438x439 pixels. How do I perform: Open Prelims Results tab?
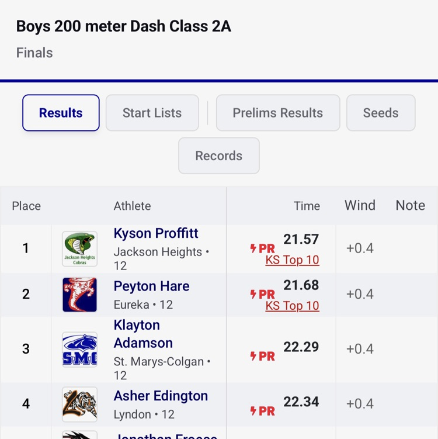pyautogui.click(x=278, y=113)
